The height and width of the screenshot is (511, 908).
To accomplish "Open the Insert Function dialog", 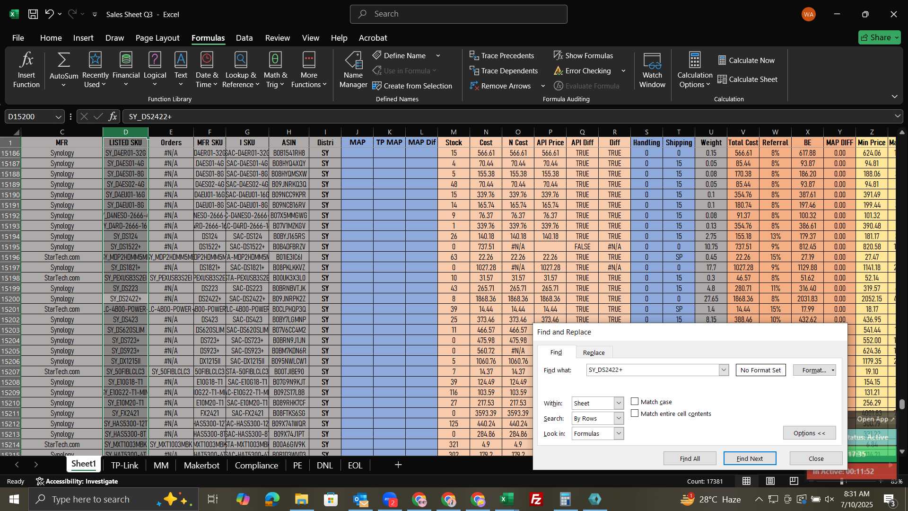I will [26, 70].
